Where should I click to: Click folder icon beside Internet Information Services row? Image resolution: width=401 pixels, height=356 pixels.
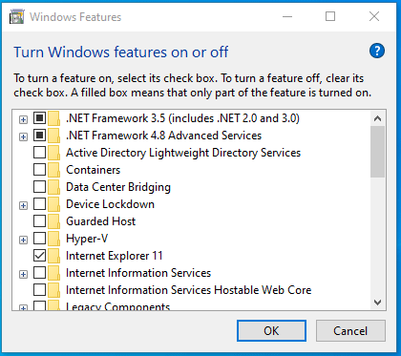click(x=54, y=273)
